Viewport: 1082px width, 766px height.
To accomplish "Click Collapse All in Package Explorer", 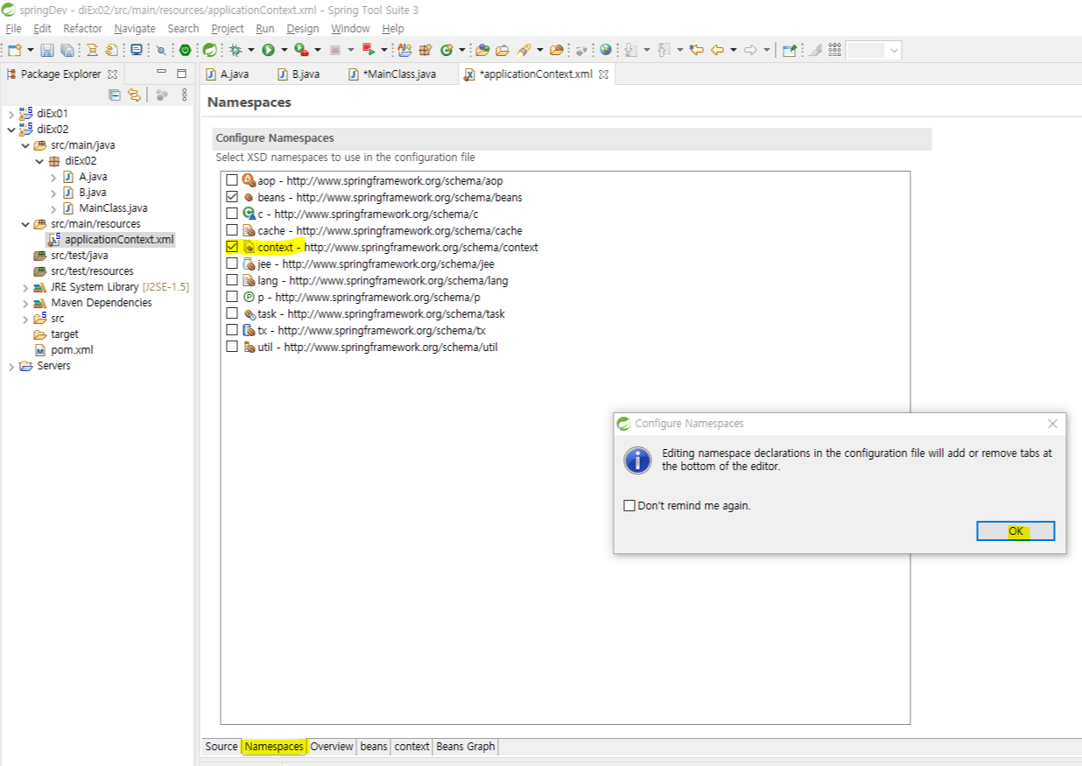I will coord(114,95).
